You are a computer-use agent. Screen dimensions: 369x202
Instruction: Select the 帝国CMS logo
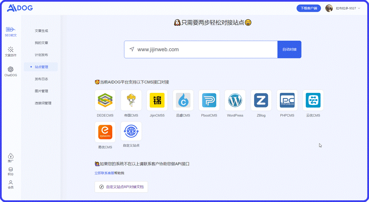point(131,100)
